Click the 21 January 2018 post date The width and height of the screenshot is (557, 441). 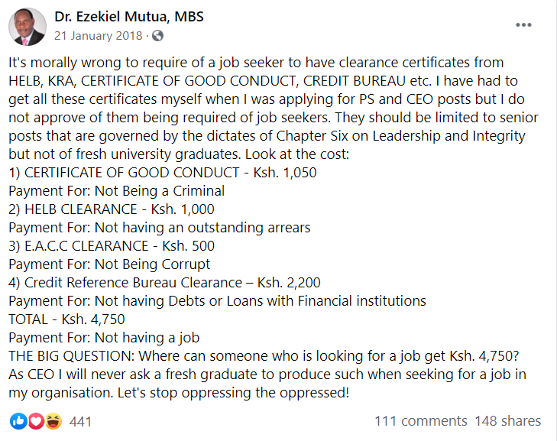click(99, 35)
